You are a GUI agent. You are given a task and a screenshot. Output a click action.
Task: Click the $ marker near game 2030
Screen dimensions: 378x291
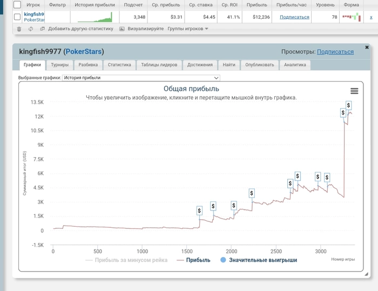234,206
